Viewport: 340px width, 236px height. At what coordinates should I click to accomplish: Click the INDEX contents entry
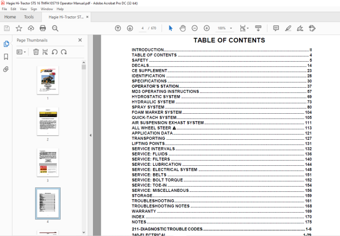pyautogui.click(x=222, y=217)
